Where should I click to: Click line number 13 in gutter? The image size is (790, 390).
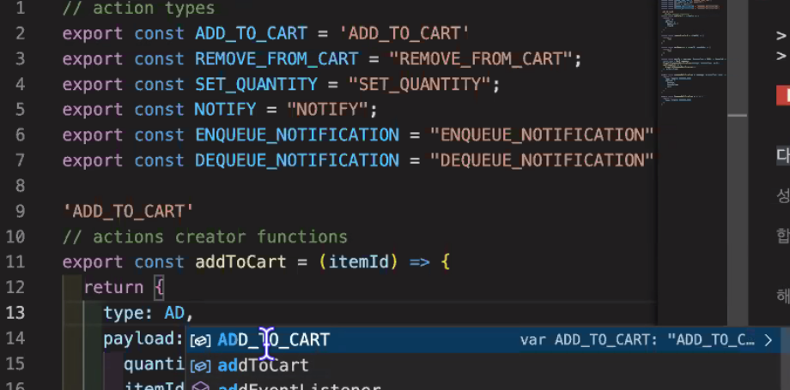pyautogui.click(x=15, y=313)
